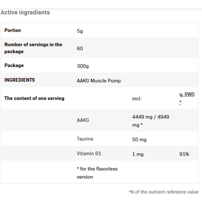
Task: Click the AAKG Muscle Pump text
Action: 99,81
